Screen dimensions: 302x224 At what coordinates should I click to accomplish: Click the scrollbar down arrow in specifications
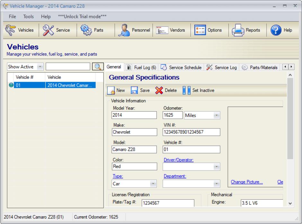(290, 203)
